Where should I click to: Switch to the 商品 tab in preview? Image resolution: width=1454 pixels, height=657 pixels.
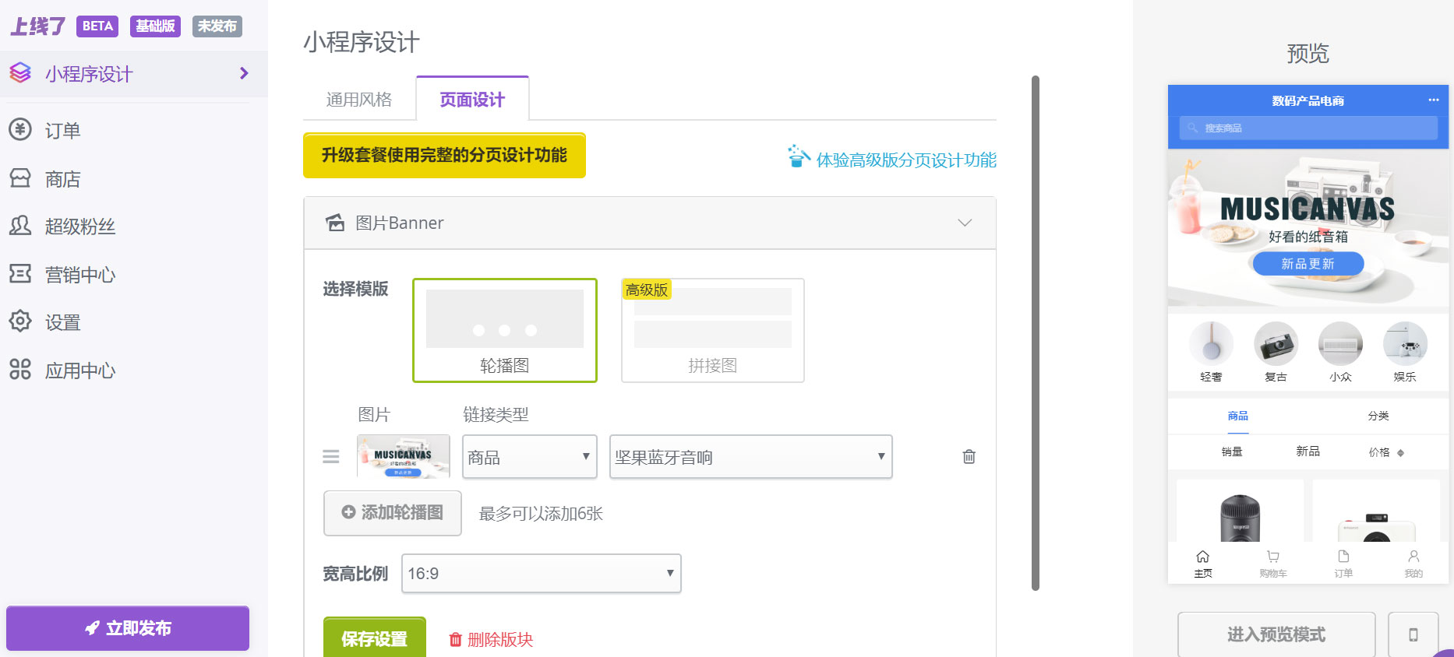tap(1238, 416)
